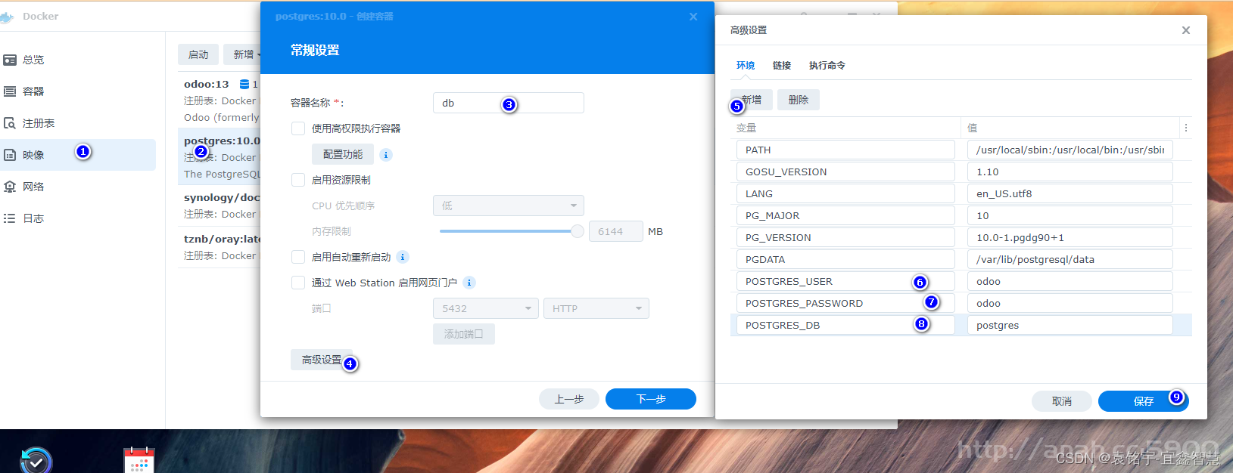Click 下一步 in create container wizard
1233x473 pixels.
(x=651, y=399)
